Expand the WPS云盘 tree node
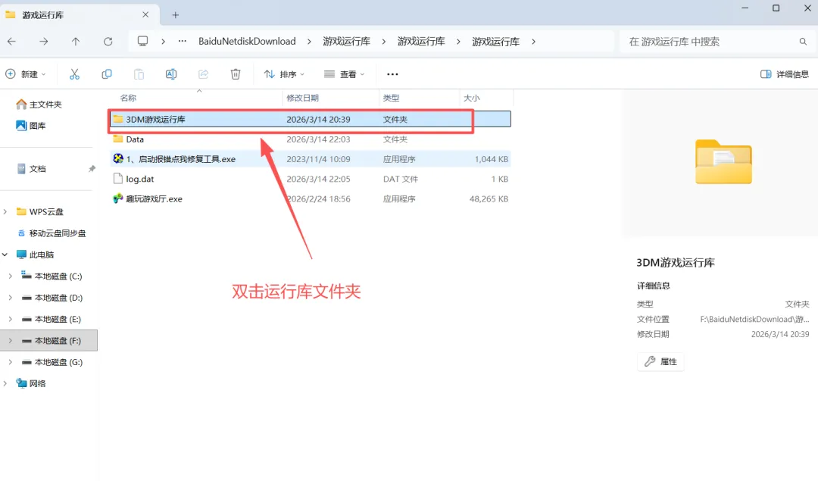This screenshot has width=818, height=481. point(5,211)
